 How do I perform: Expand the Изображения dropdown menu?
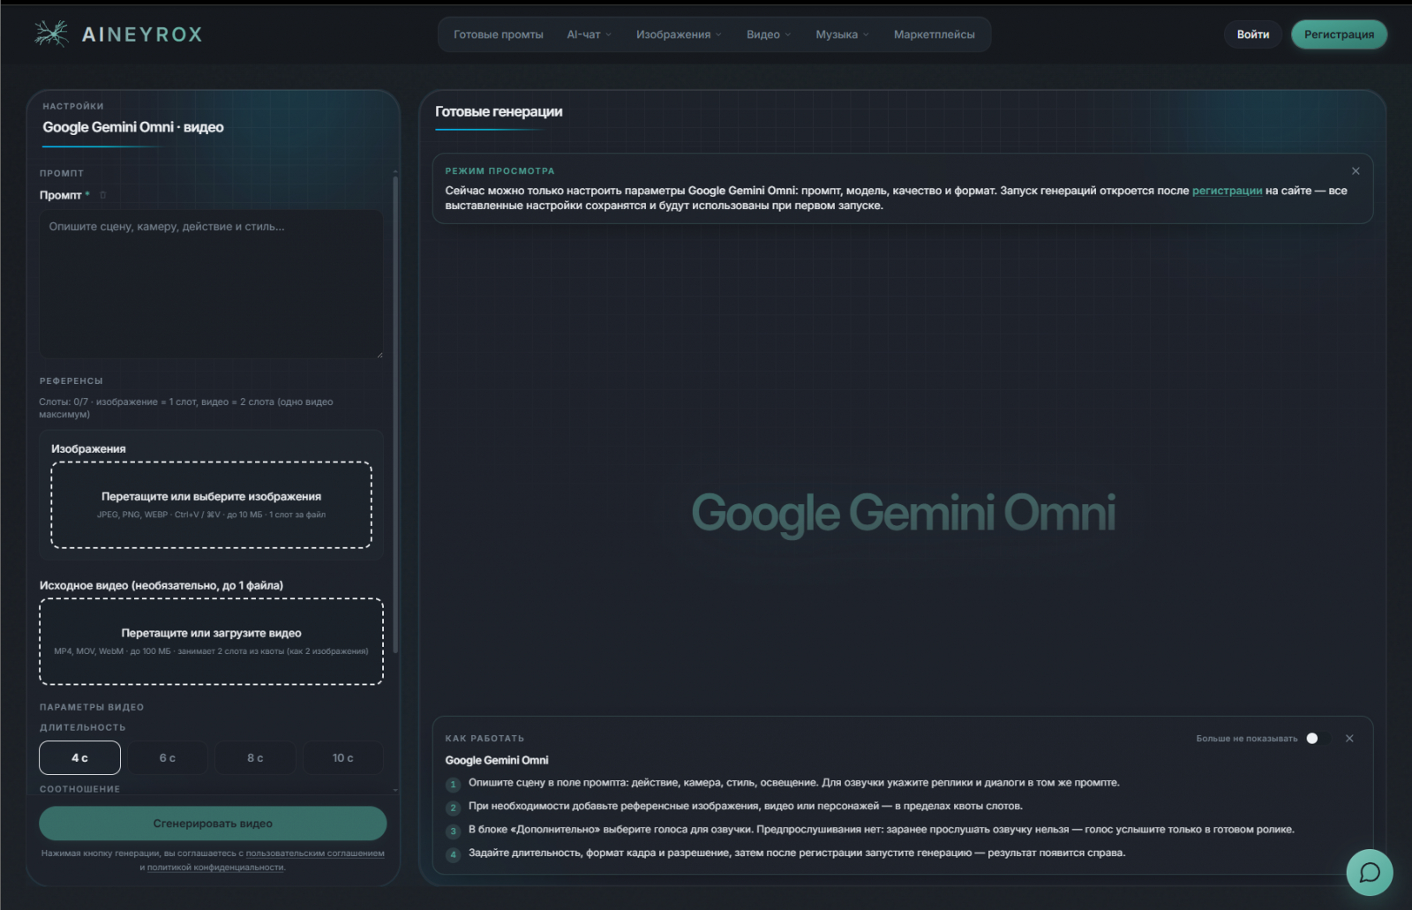pyautogui.click(x=679, y=34)
